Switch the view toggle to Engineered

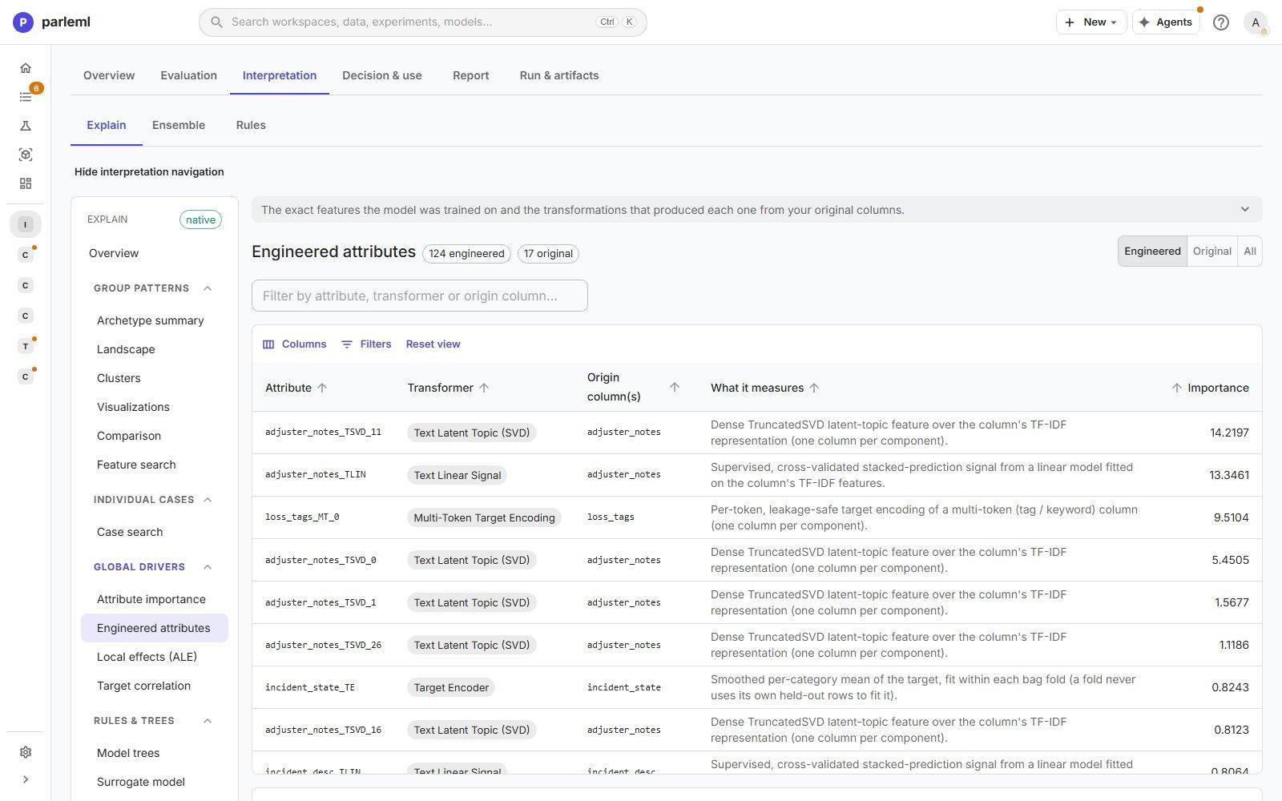pyautogui.click(x=1152, y=252)
